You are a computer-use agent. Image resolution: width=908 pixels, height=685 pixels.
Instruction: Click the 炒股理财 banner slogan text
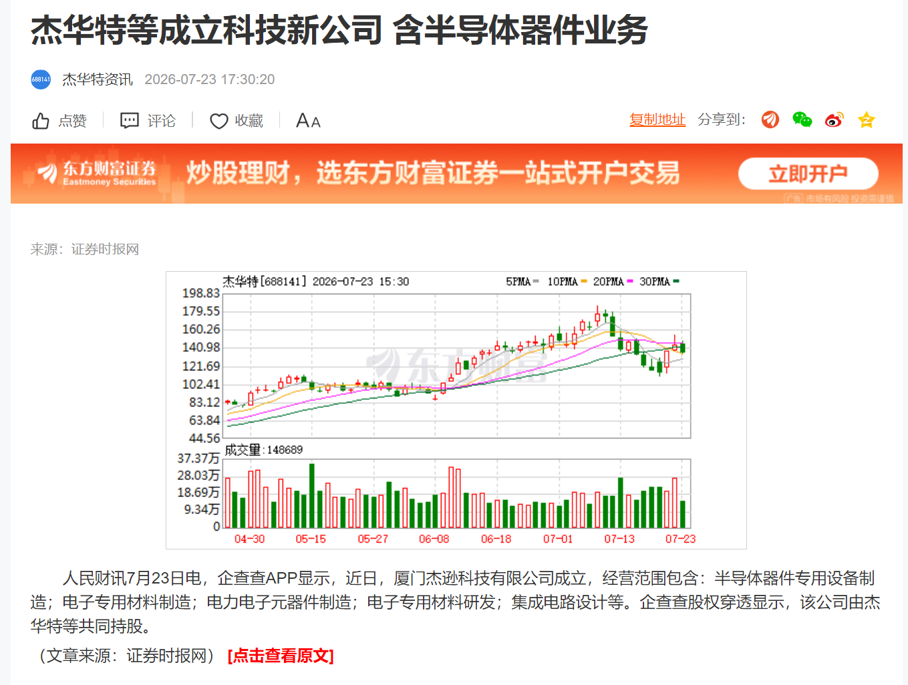(432, 173)
